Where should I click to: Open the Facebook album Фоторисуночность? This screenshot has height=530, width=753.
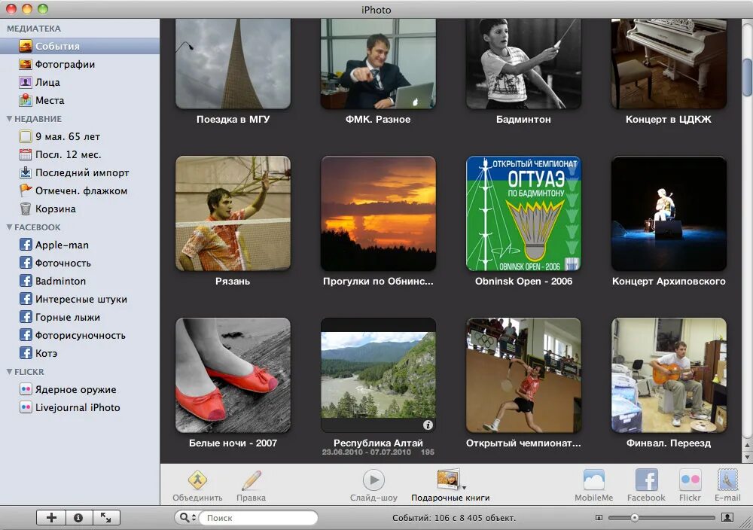tap(80, 335)
